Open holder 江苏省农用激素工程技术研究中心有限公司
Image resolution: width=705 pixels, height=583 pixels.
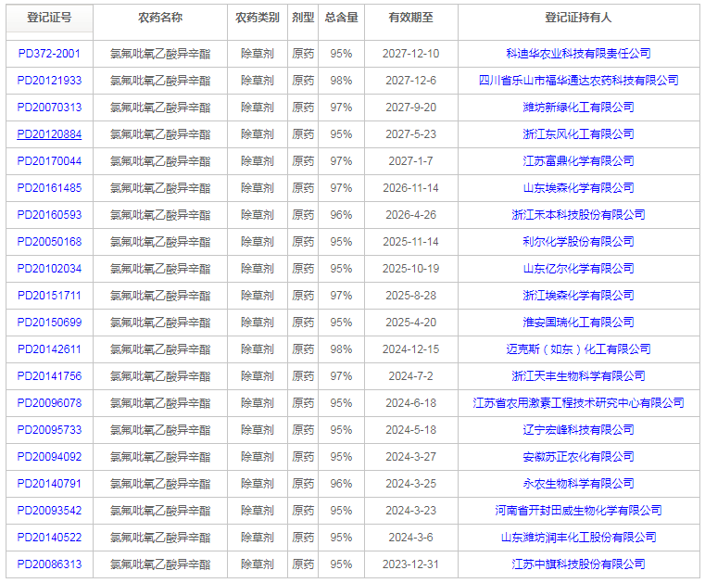coord(578,403)
